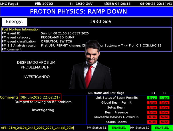The width and height of the screenshot is (173, 131).
Task: Click Link Status of Beam Permits B1 true
Action: point(152,98)
